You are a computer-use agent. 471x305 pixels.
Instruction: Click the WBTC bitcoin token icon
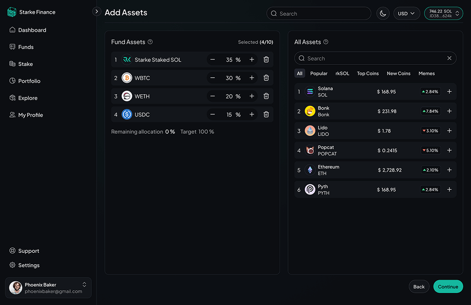tap(127, 78)
